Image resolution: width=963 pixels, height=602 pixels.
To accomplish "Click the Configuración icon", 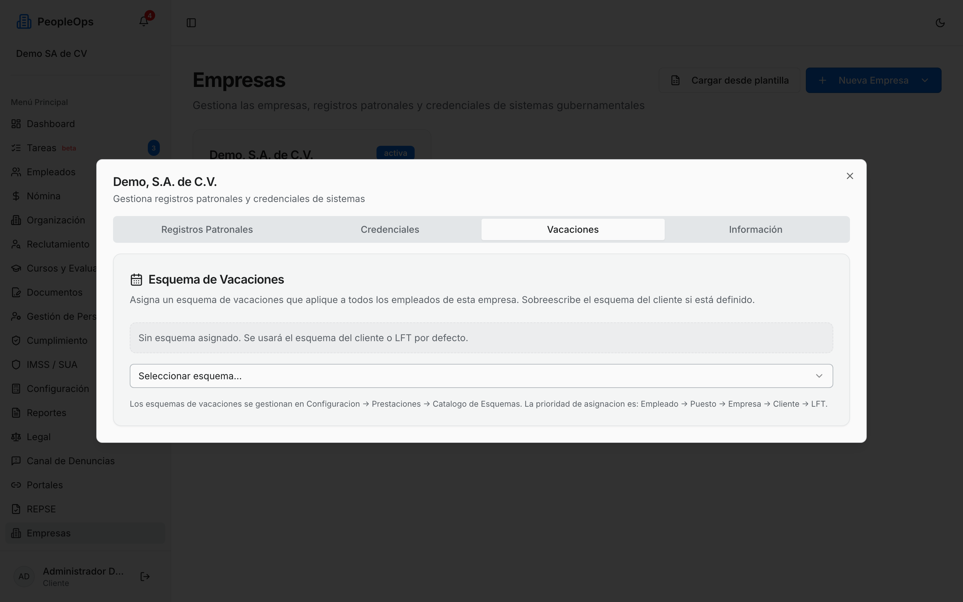I will coord(16,389).
